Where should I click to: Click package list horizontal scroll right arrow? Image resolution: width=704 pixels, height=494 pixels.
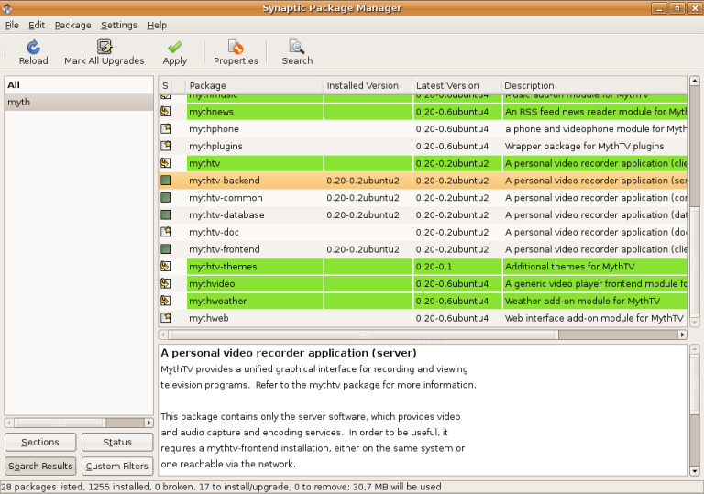click(682, 335)
